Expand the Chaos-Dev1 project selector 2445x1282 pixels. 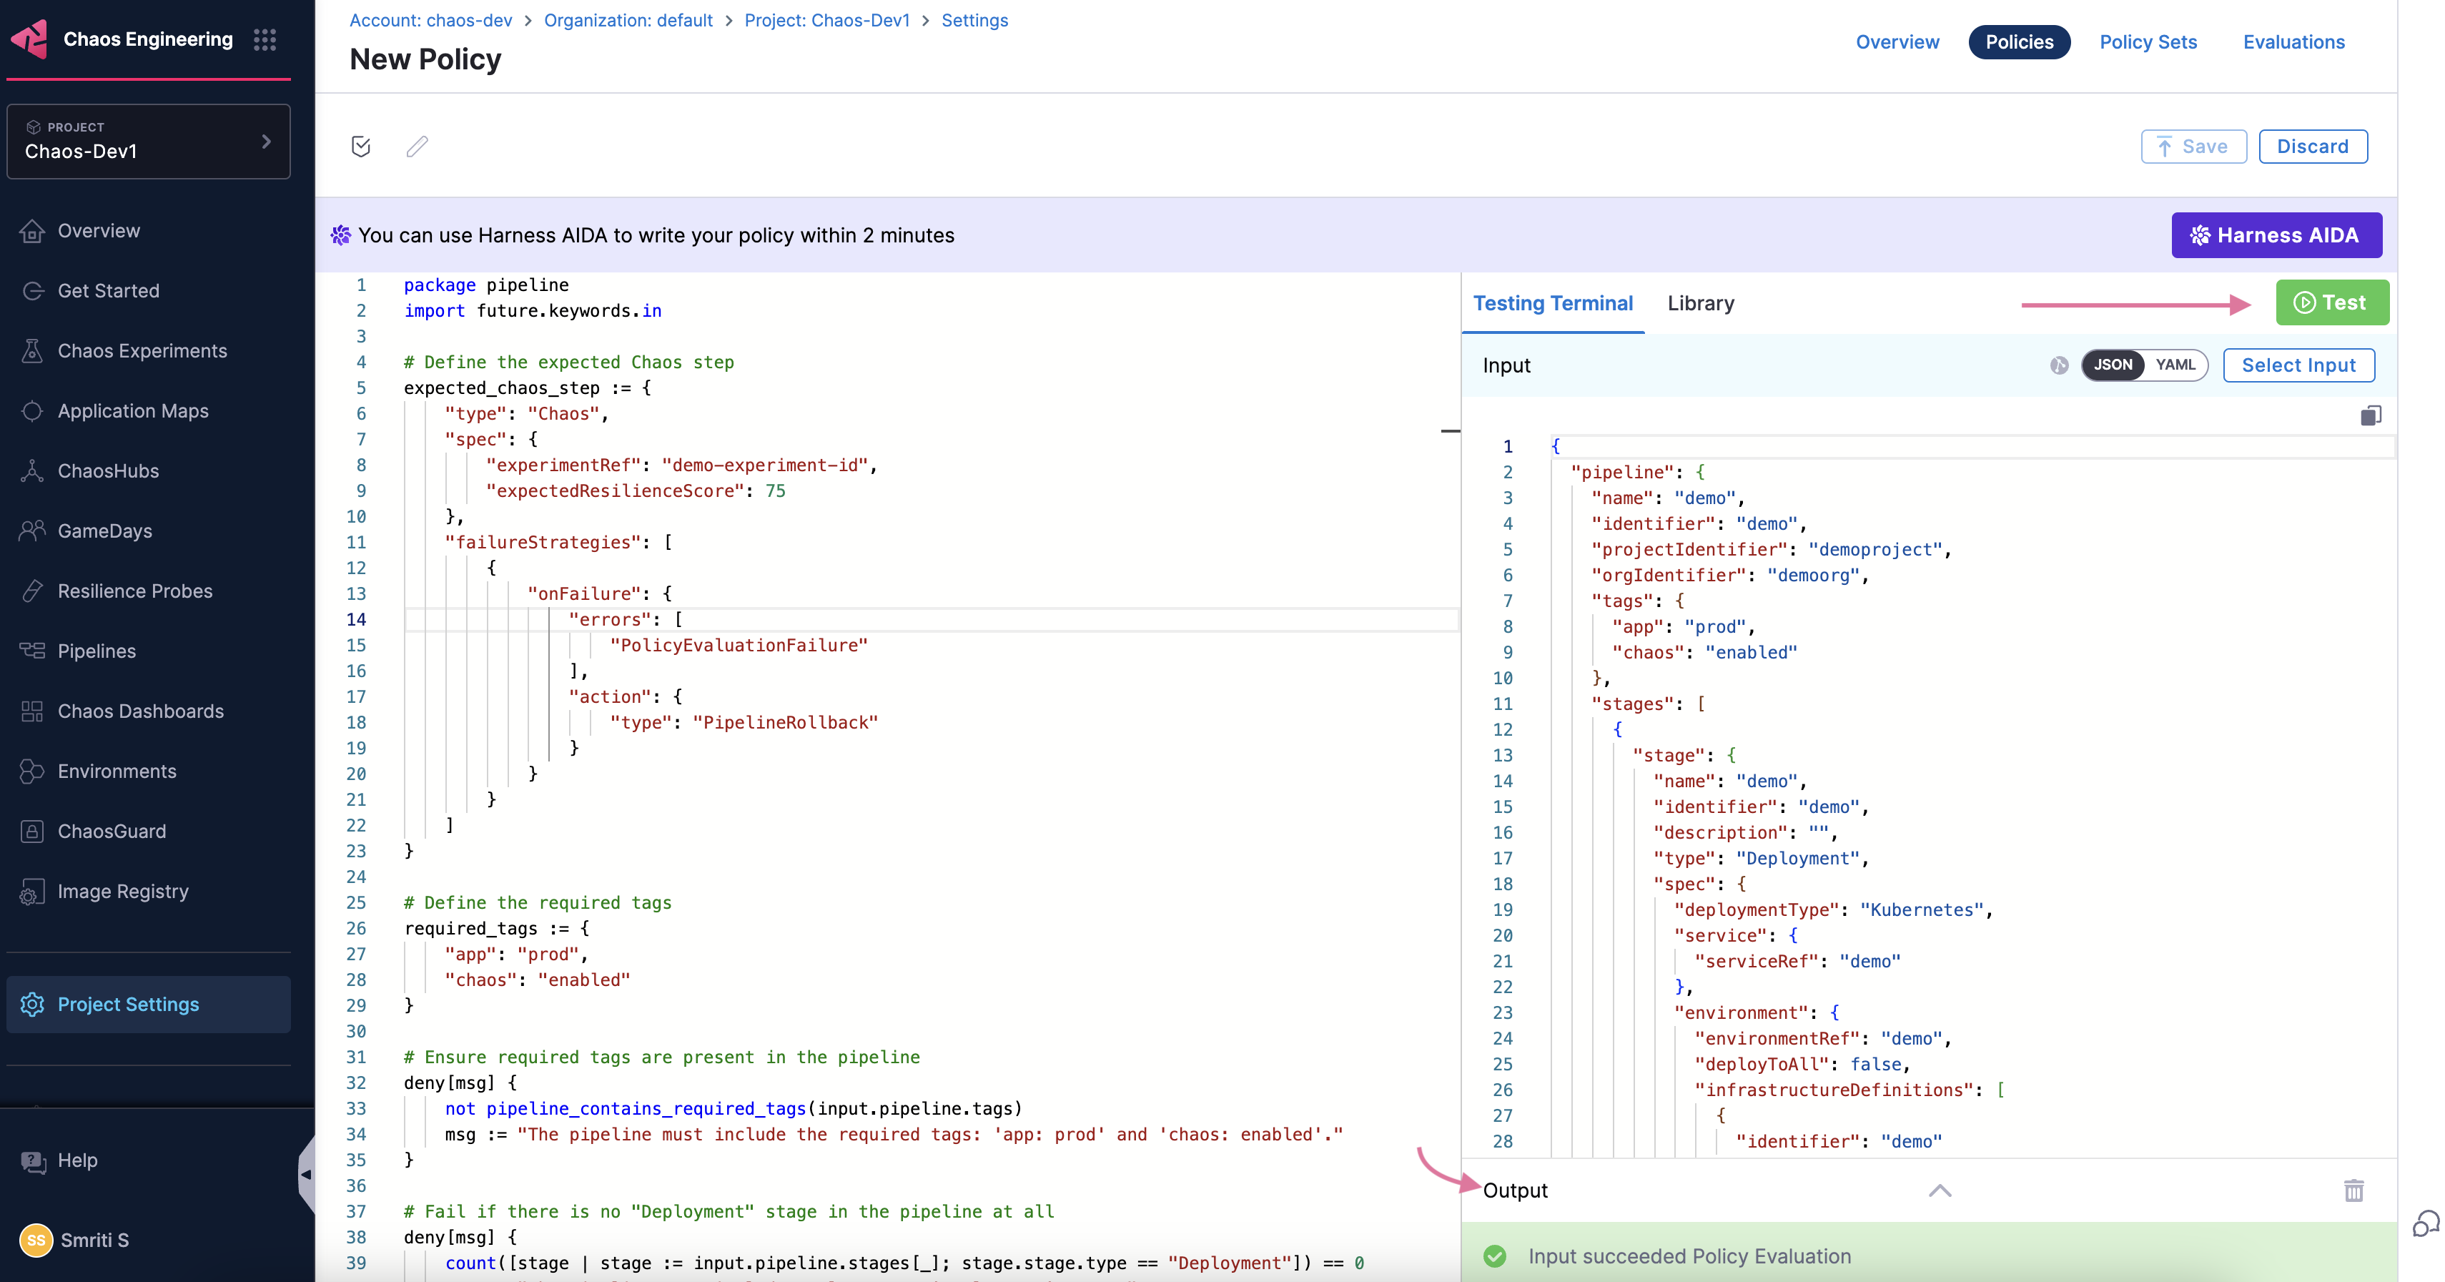click(x=148, y=142)
